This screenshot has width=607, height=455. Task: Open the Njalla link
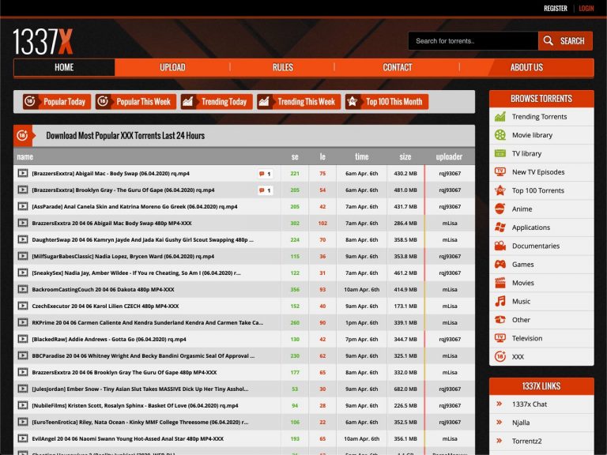521,423
